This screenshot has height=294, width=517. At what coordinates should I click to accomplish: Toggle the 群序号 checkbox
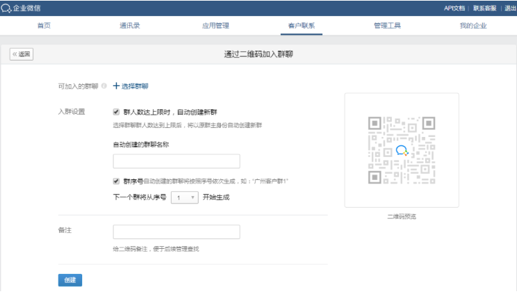coord(116,181)
